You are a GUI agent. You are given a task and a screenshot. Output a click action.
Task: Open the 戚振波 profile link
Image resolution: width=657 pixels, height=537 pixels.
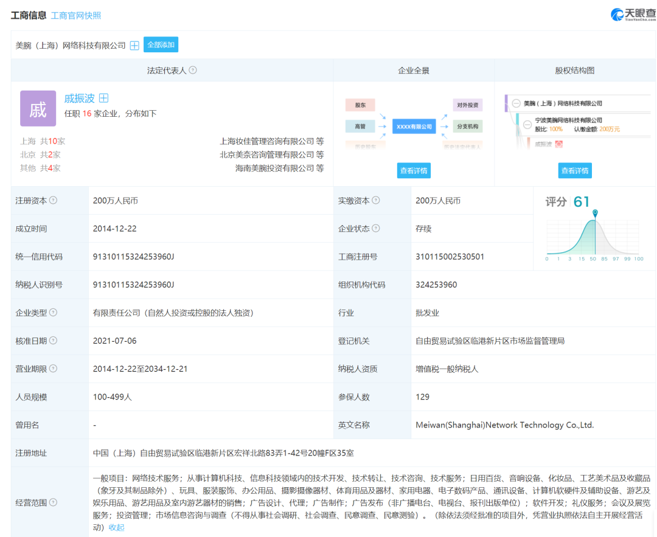point(79,99)
